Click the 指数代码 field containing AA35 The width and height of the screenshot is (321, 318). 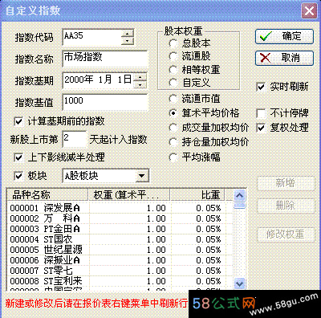92,37
